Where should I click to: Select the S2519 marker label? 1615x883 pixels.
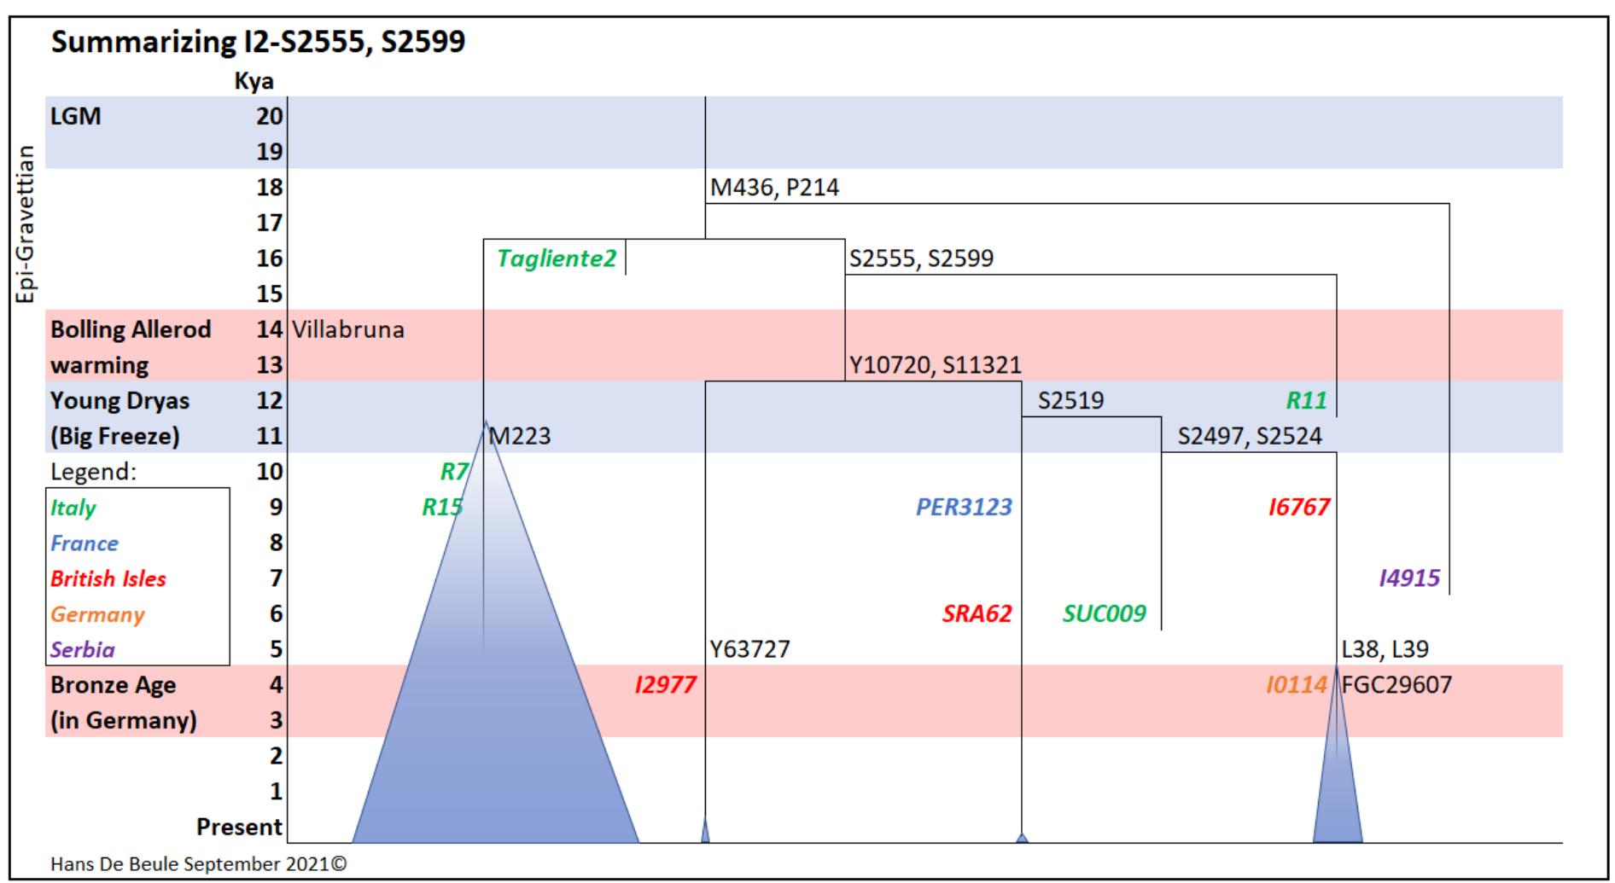pos(1070,399)
